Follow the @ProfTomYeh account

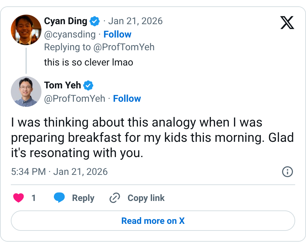point(127,99)
